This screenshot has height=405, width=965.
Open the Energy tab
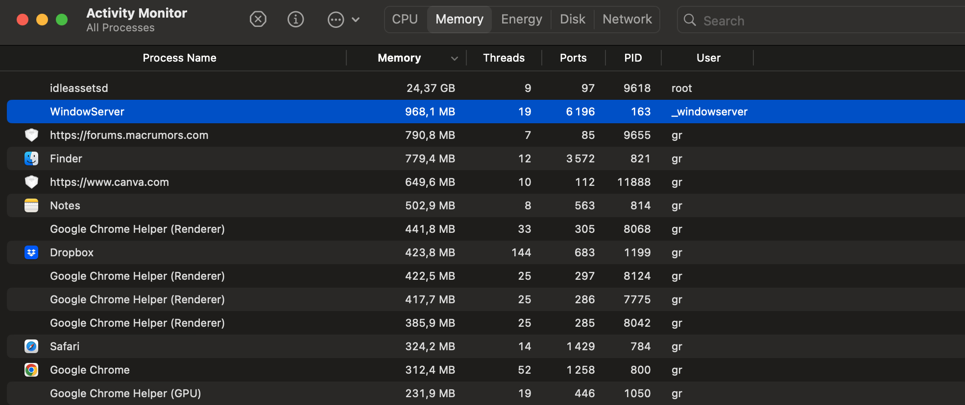pos(522,20)
